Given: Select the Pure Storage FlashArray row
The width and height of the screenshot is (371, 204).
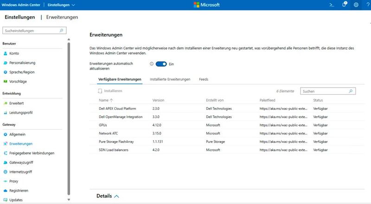Looking at the screenshot, I should pyautogui.click(x=227, y=142).
